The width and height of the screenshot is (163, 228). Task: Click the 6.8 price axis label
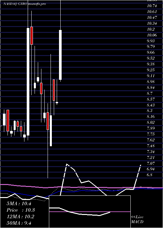pos(150,175)
